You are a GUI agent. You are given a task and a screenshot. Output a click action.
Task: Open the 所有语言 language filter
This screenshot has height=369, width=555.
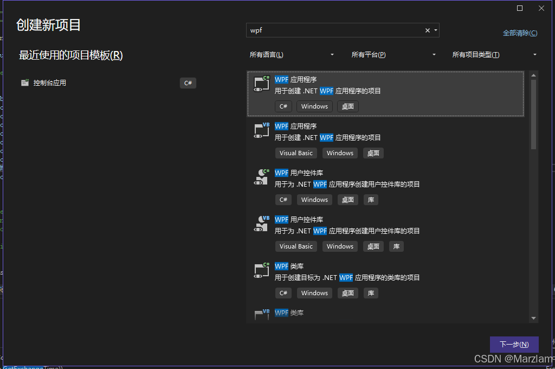click(x=292, y=55)
